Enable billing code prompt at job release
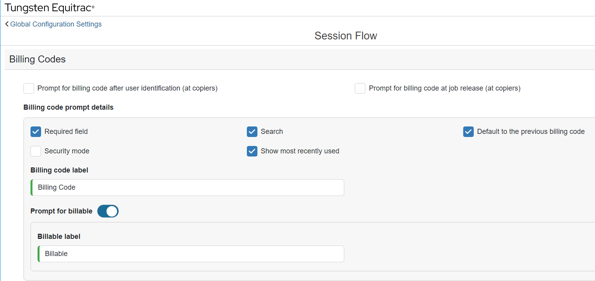The image size is (595, 281). coord(360,89)
